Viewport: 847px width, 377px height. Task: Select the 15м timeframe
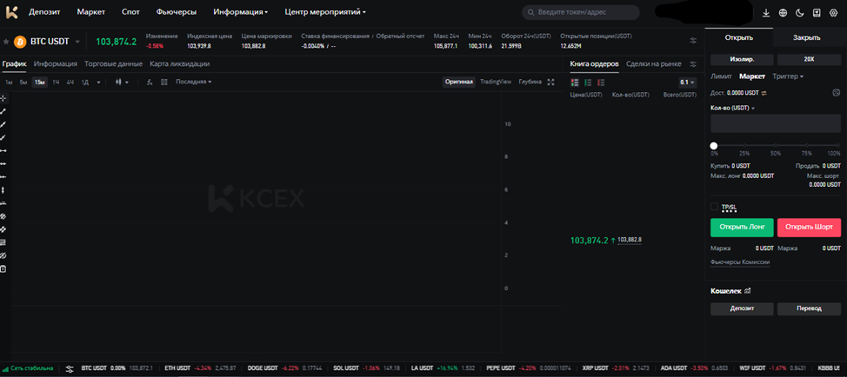[39, 82]
